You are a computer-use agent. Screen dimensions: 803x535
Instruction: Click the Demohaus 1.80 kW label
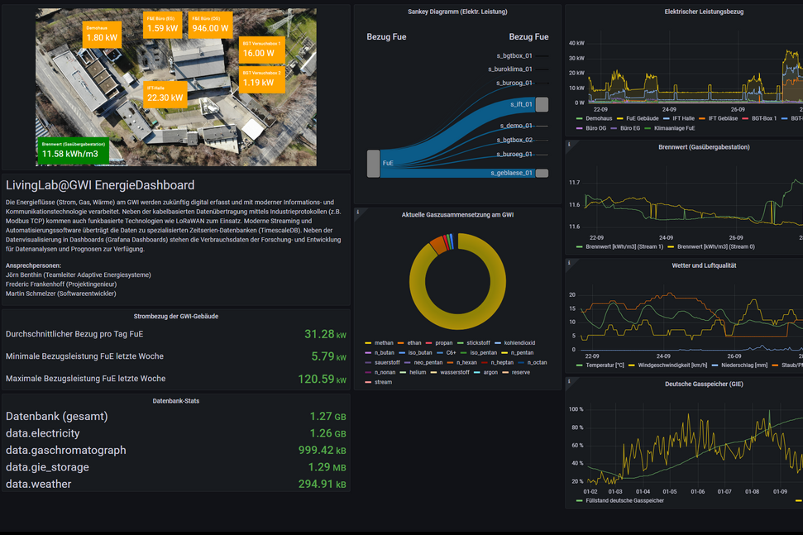(102, 33)
